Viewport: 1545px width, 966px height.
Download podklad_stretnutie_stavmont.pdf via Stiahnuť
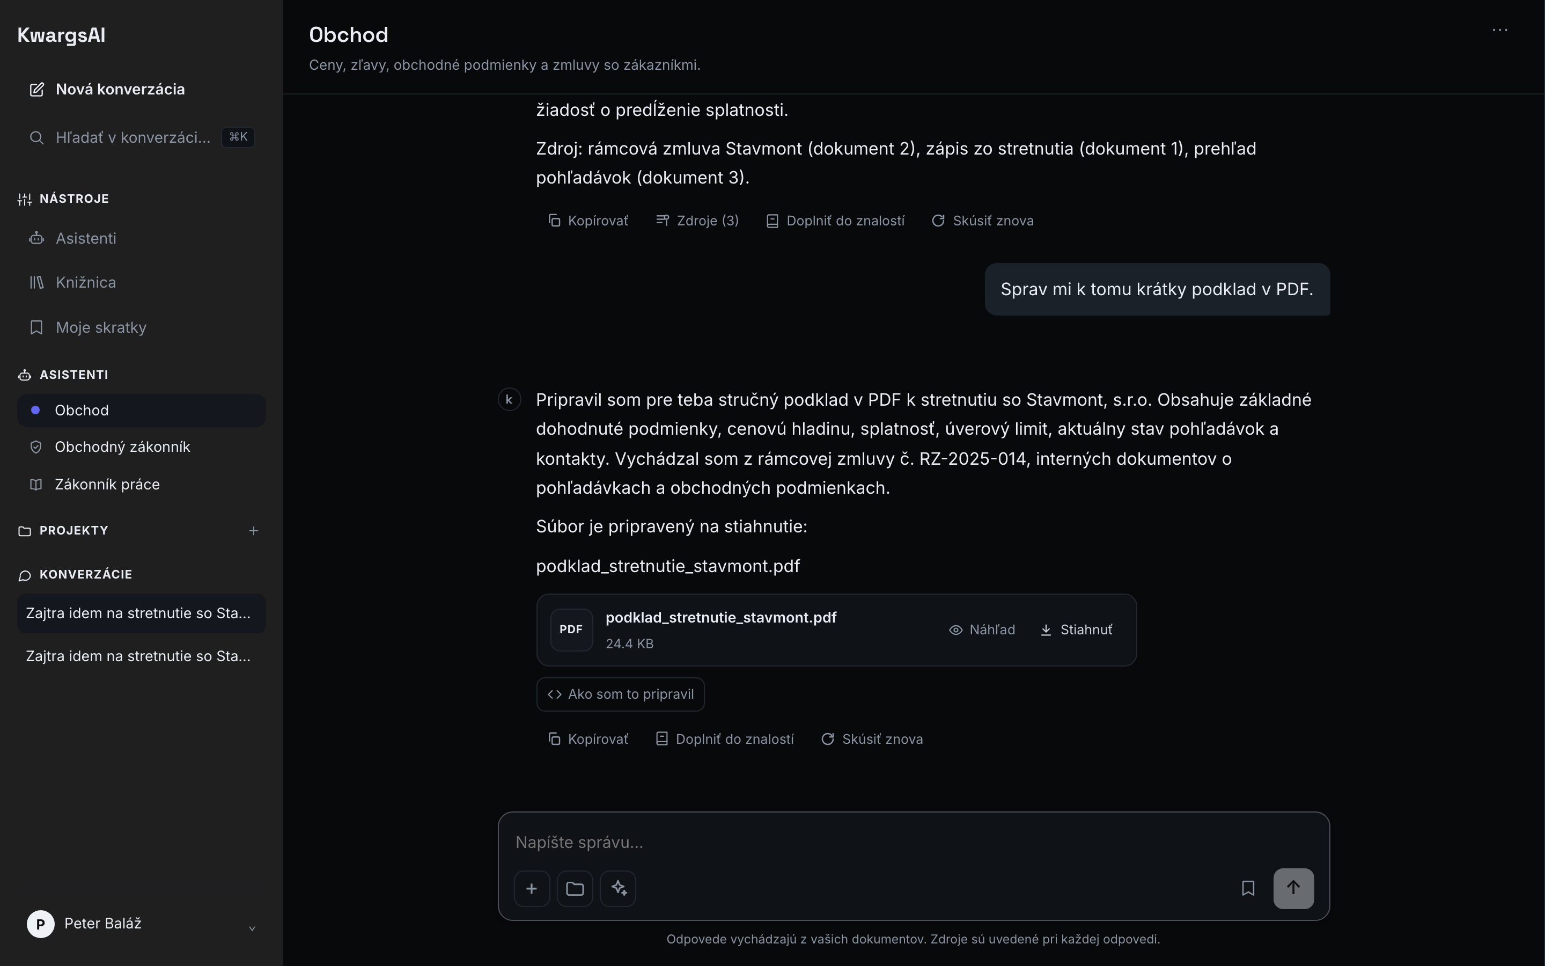coord(1076,630)
